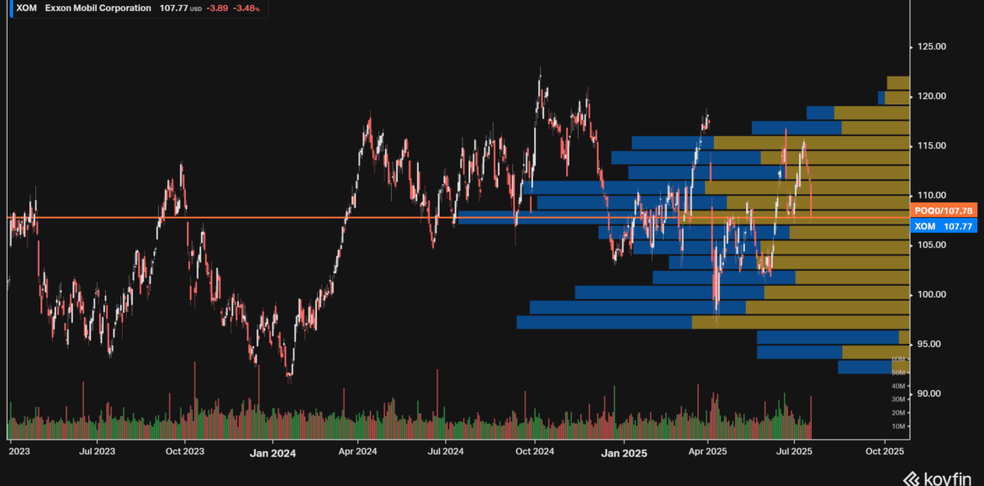Click the Oct 2025 date axis label

pyautogui.click(x=885, y=452)
